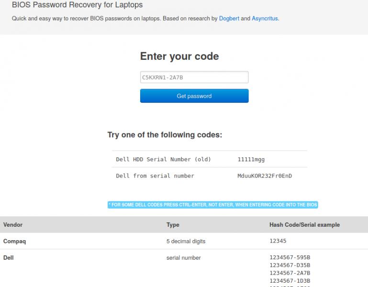Click the Enter your code heading
Screen dimensions: 368x287
(x=179, y=56)
